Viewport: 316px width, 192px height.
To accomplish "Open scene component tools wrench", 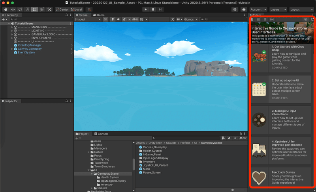I will [173, 20].
